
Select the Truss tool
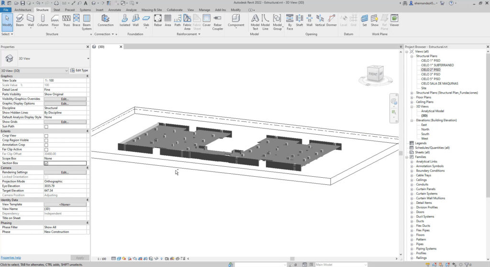[x=66, y=20]
